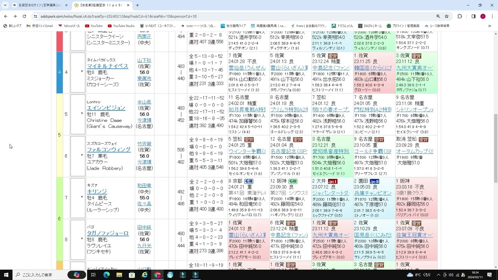Open the tab search dropdown at top left
Screen dimensions: 498x280
pyautogui.click(x=5, y=6)
